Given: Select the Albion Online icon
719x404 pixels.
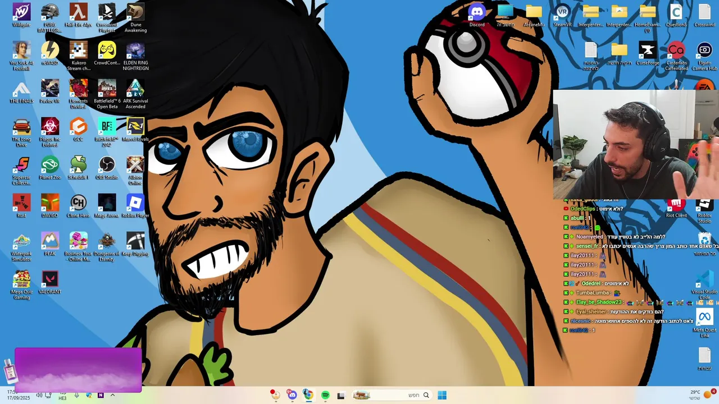Looking at the screenshot, I should (x=135, y=170).
